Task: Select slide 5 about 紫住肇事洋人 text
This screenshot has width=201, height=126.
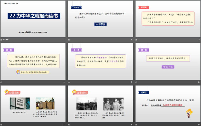Action: pyautogui.click(x=100, y=61)
